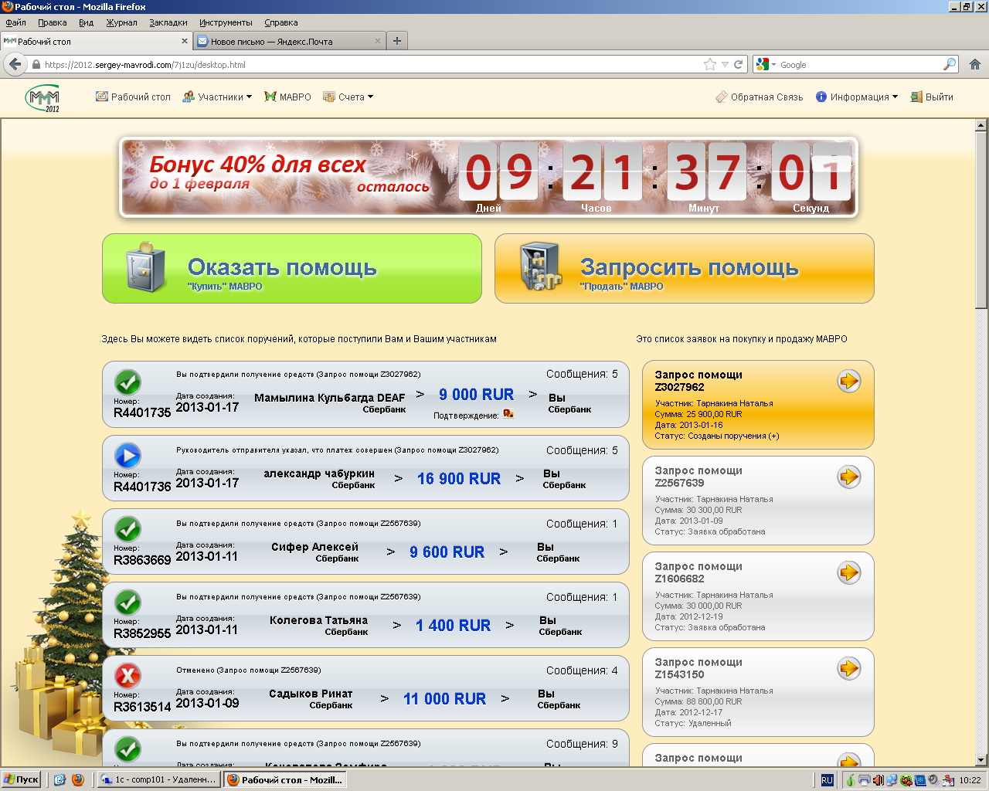989x791 pixels.
Task: Click the Оказать помощь green button
Action: (292, 268)
